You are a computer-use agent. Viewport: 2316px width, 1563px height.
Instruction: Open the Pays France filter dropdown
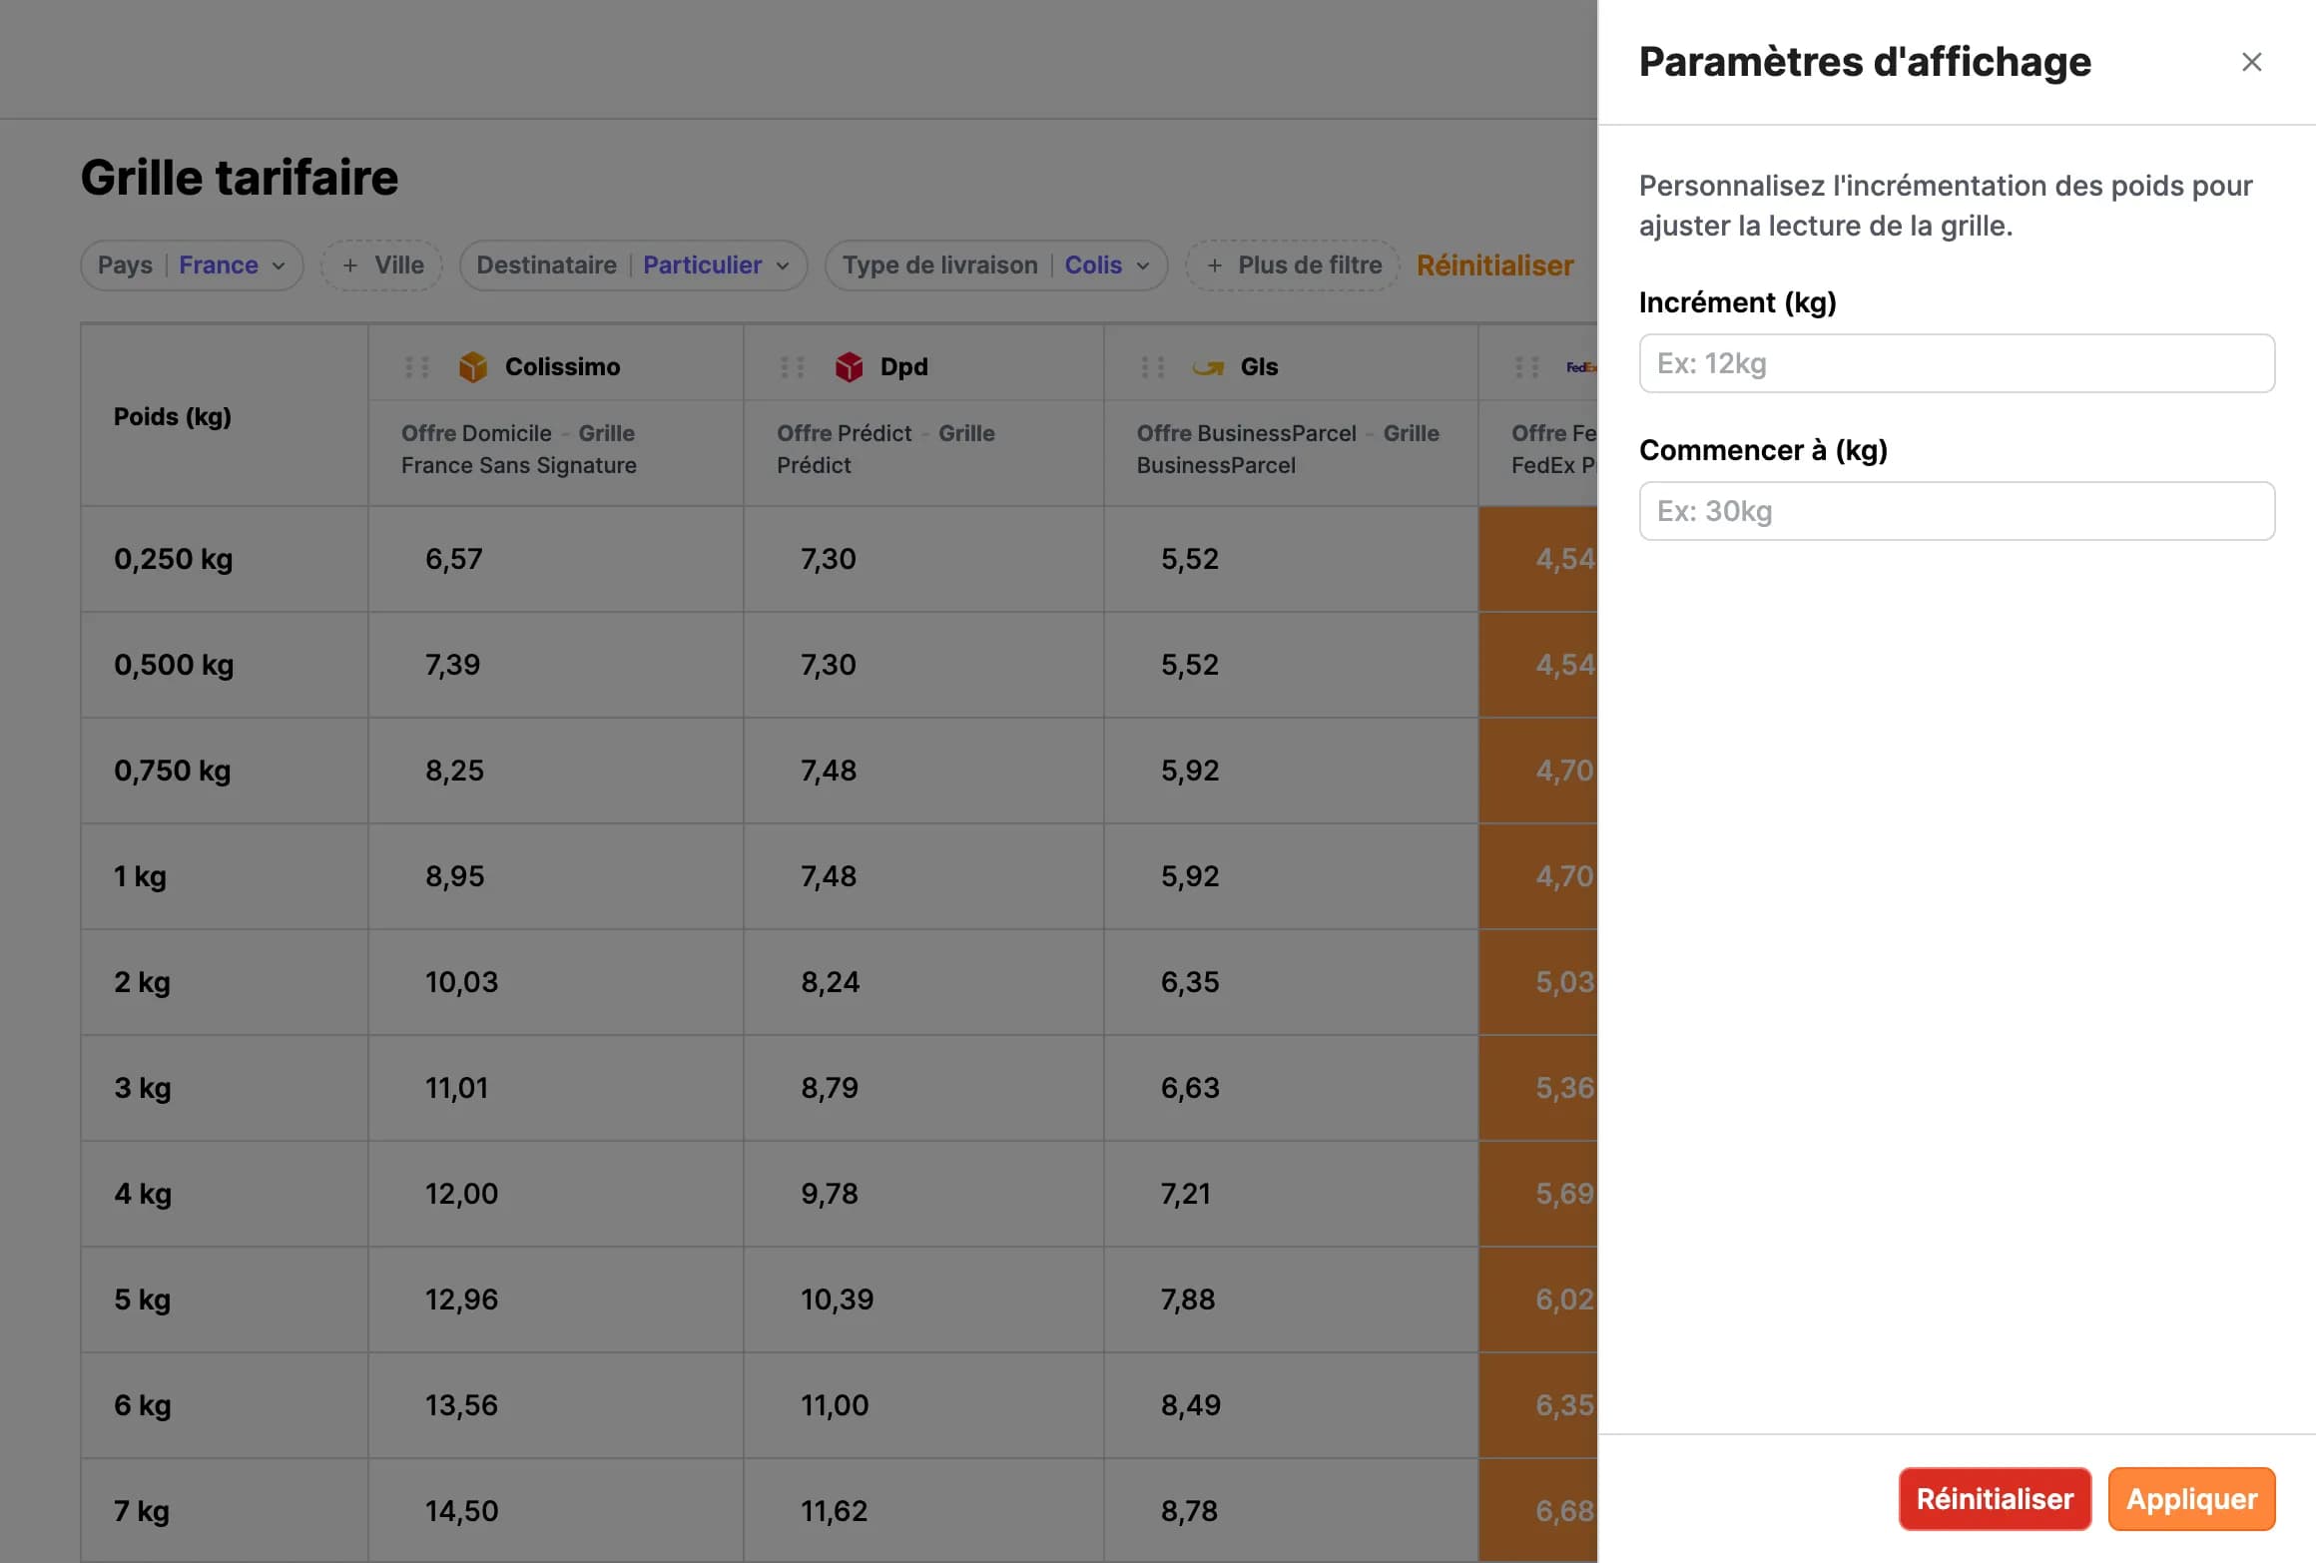[x=192, y=265]
